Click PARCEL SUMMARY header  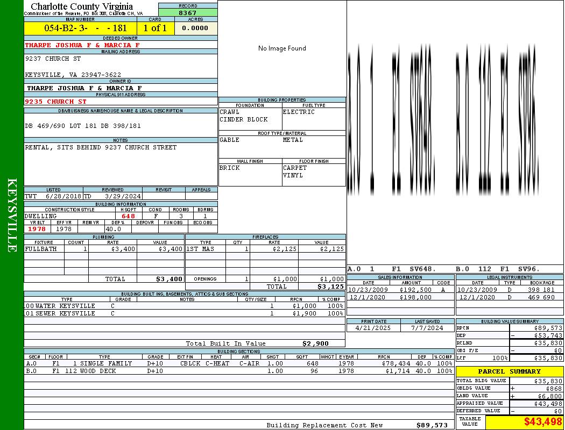tap(509, 372)
